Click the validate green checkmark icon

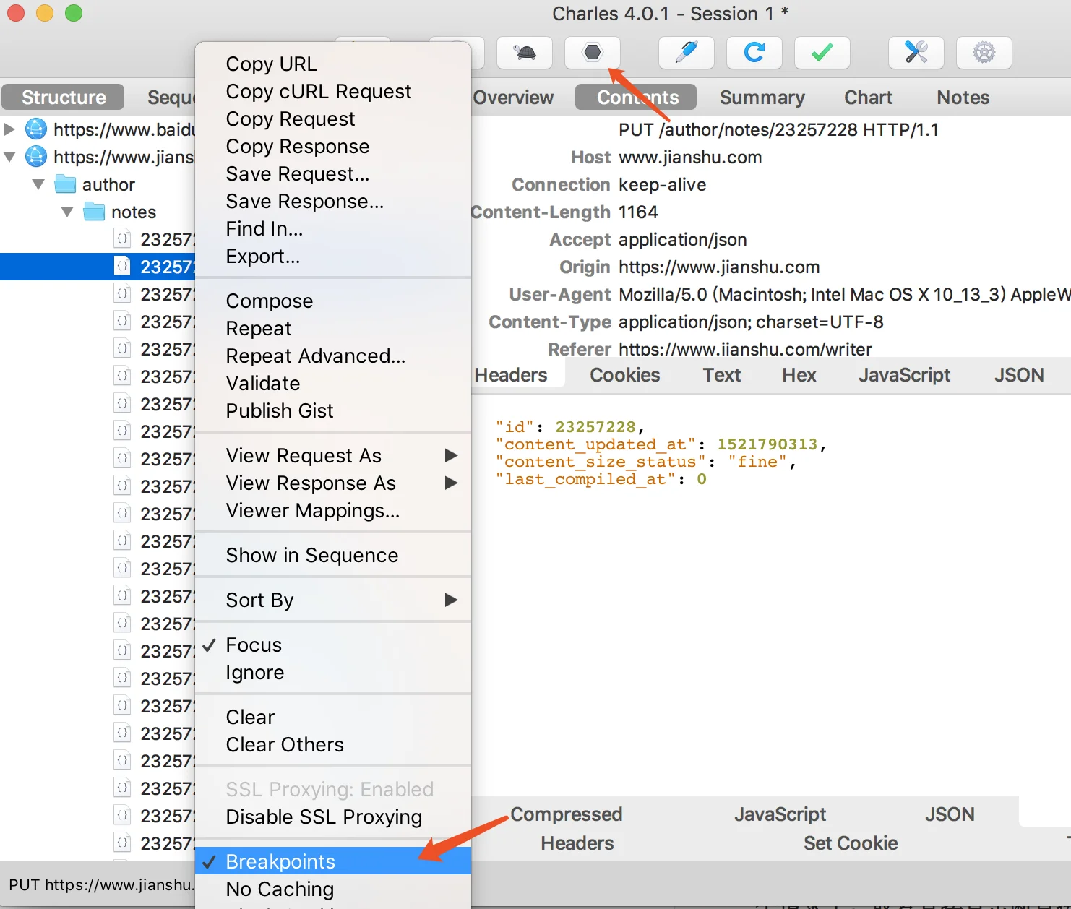[x=822, y=53]
